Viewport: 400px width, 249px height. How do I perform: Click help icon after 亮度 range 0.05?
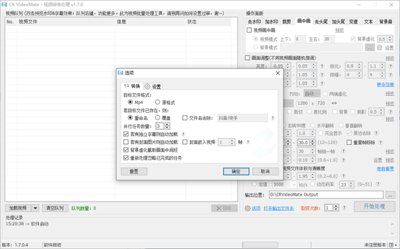pyautogui.click(x=322, y=66)
